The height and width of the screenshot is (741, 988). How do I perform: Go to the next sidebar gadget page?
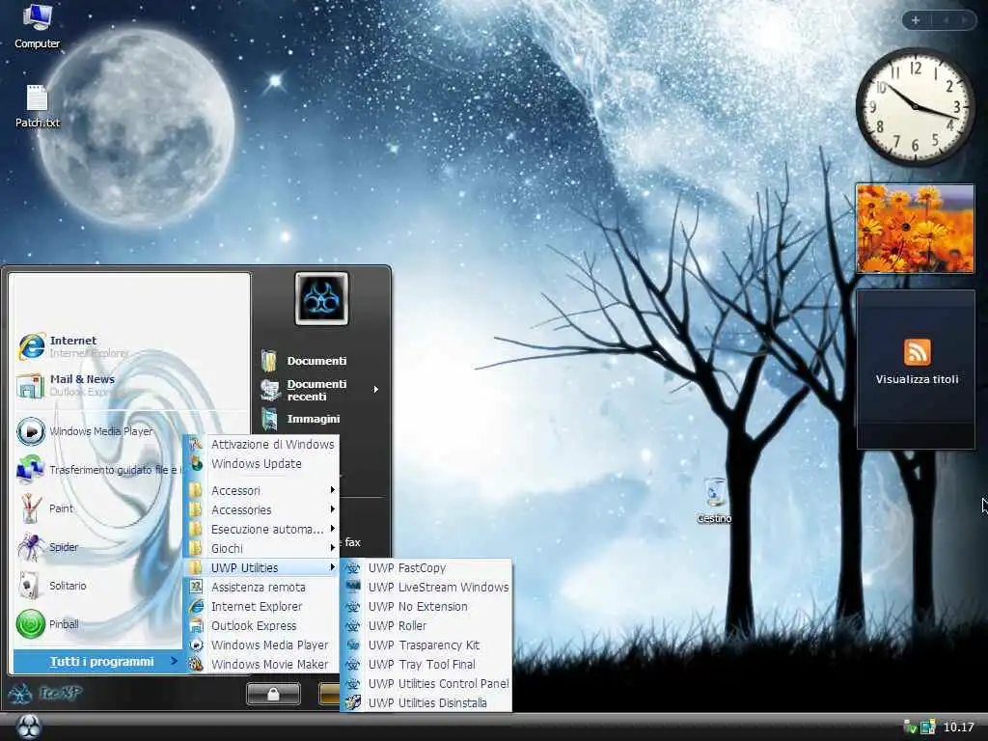(x=965, y=20)
